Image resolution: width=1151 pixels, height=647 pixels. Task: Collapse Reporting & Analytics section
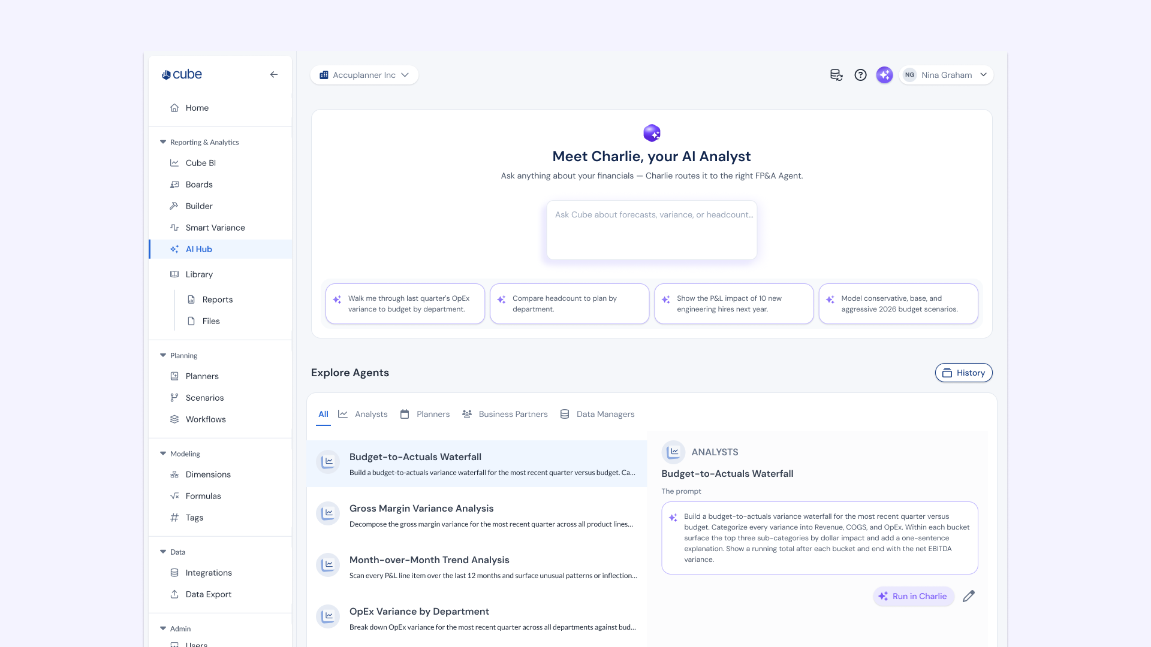pyautogui.click(x=163, y=142)
